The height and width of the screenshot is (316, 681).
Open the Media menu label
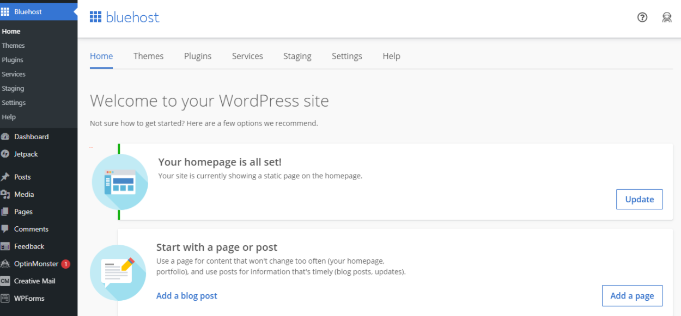pos(24,194)
